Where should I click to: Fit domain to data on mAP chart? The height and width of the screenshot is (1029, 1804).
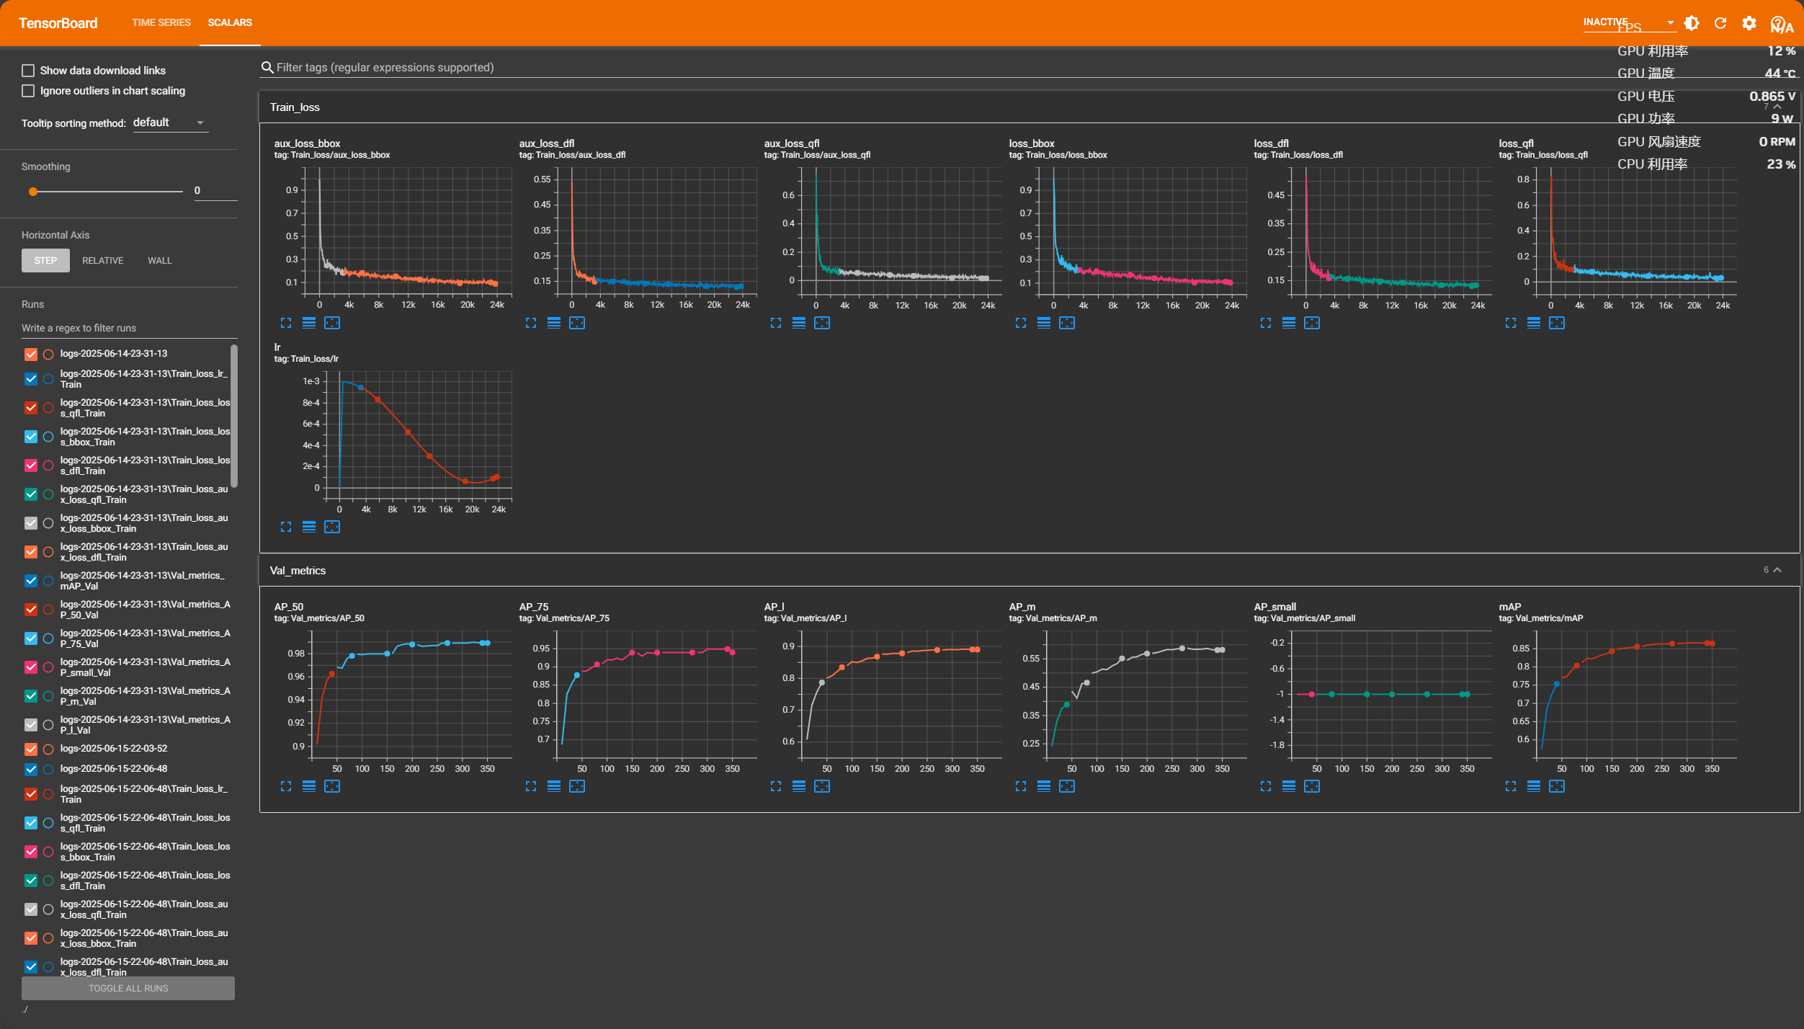pos(1557,786)
